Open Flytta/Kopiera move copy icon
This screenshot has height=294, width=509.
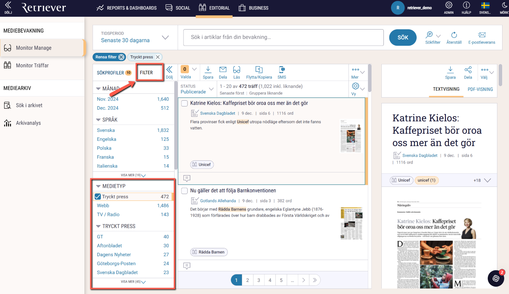[259, 72]
